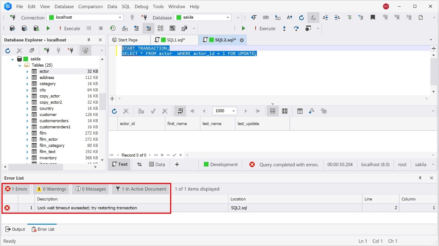
Task: Close the Database Explorer panel
Action: coord(100,40)
